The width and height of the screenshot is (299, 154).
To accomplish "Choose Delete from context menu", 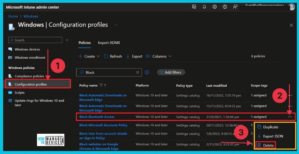I will click(266, 145).
